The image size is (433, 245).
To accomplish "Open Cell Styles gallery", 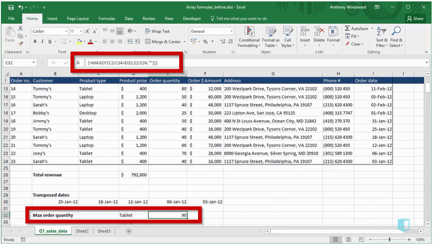I will [x=287, y=37].
